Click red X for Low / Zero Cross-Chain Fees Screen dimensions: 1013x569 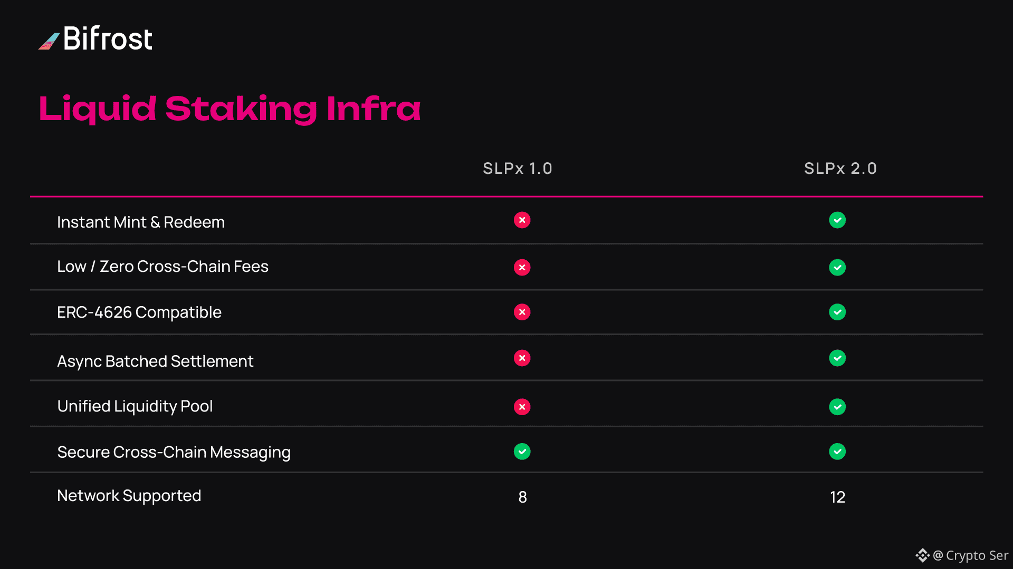tap(522, 268)
